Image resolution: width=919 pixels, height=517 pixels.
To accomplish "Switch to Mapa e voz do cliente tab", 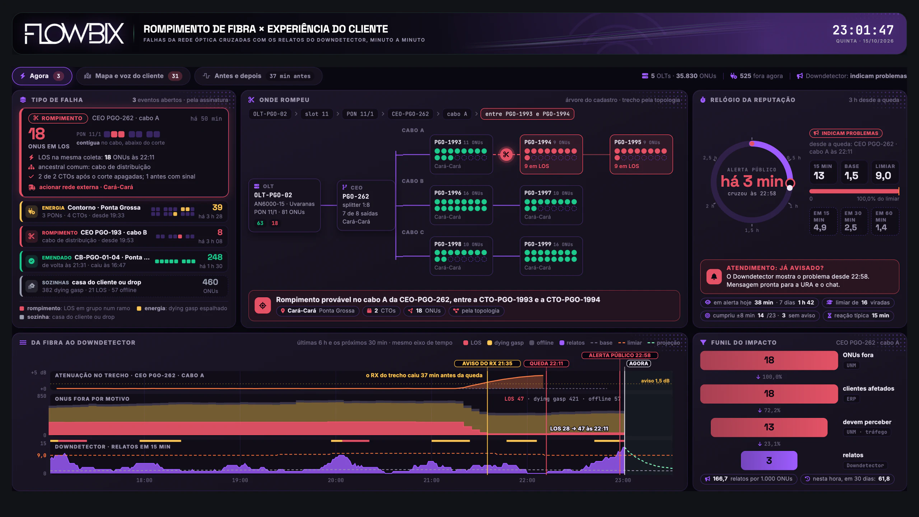I will pyautogui.click(x=133, y=76).
